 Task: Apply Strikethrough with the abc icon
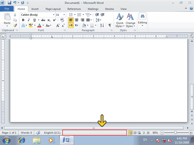click(x=43, y=20)
